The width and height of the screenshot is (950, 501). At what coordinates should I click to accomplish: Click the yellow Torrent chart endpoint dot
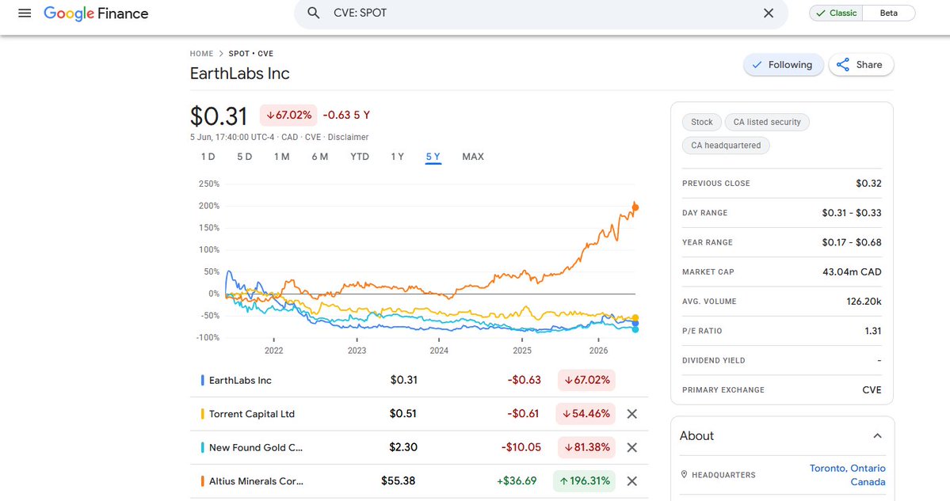pyautogui.click(x=635, y=317)
